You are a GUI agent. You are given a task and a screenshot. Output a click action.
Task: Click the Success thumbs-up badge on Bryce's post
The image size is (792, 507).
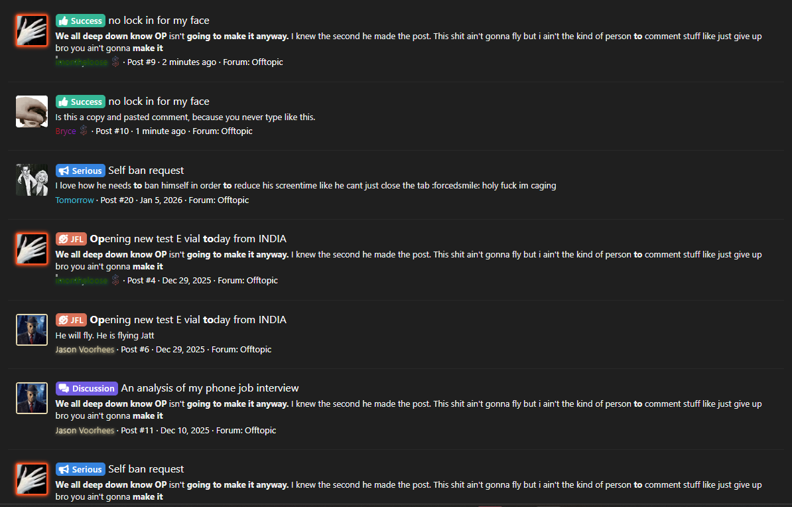(80, 102)
